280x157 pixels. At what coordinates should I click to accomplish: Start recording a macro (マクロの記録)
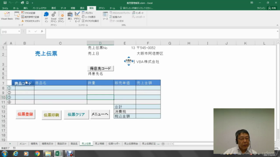point(28,13)
